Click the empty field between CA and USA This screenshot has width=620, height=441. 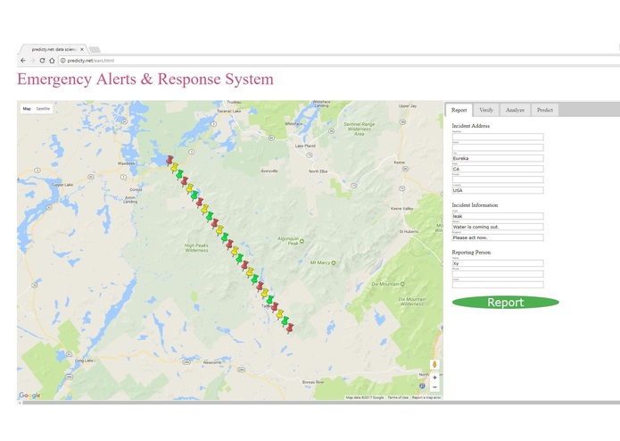coord(498,179)
